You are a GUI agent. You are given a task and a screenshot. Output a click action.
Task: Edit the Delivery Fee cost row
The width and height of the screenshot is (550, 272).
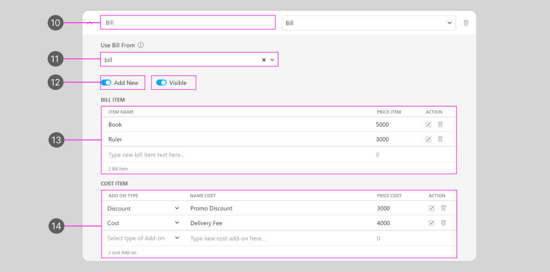(x=431, y=223)
